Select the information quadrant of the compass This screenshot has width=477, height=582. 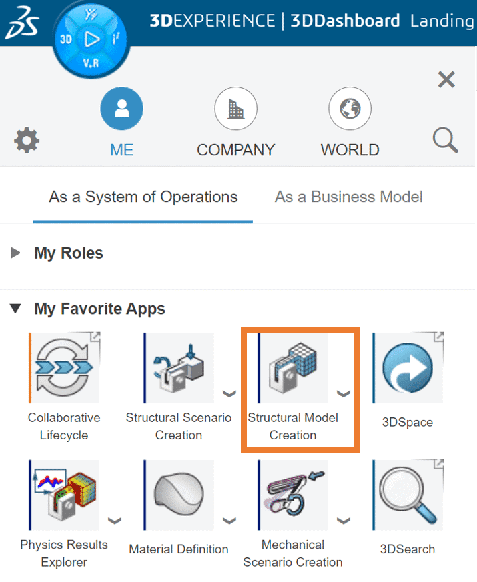(116, 39)
